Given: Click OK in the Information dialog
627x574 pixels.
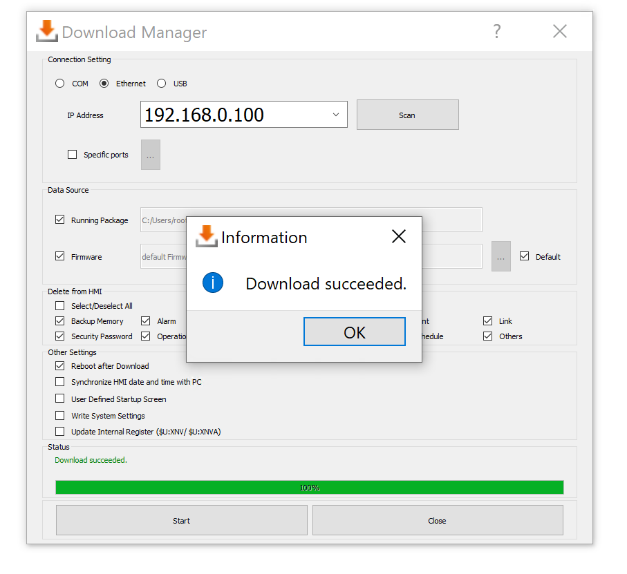Looking at the screenshot, I should coord(354,332).
